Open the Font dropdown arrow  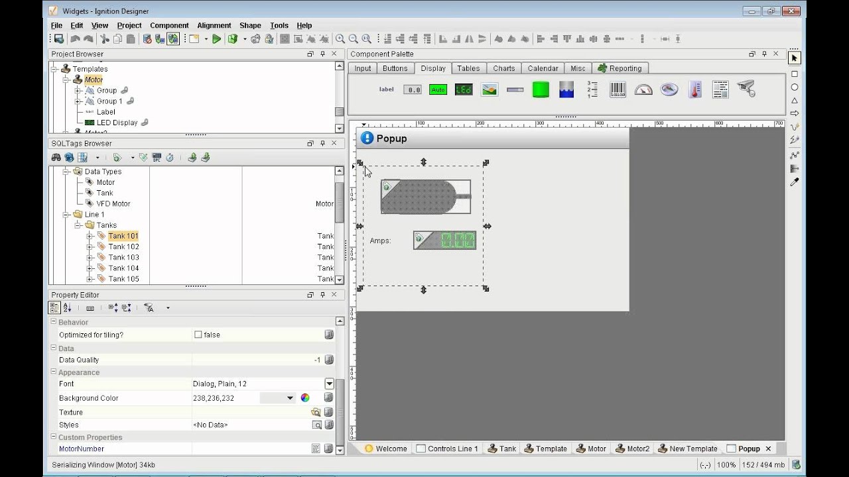329,384
